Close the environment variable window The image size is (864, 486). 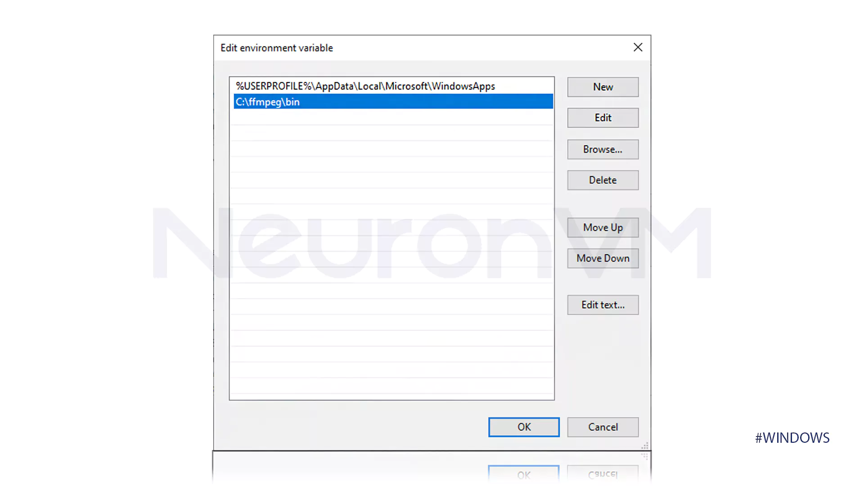[x=637, y=47]
